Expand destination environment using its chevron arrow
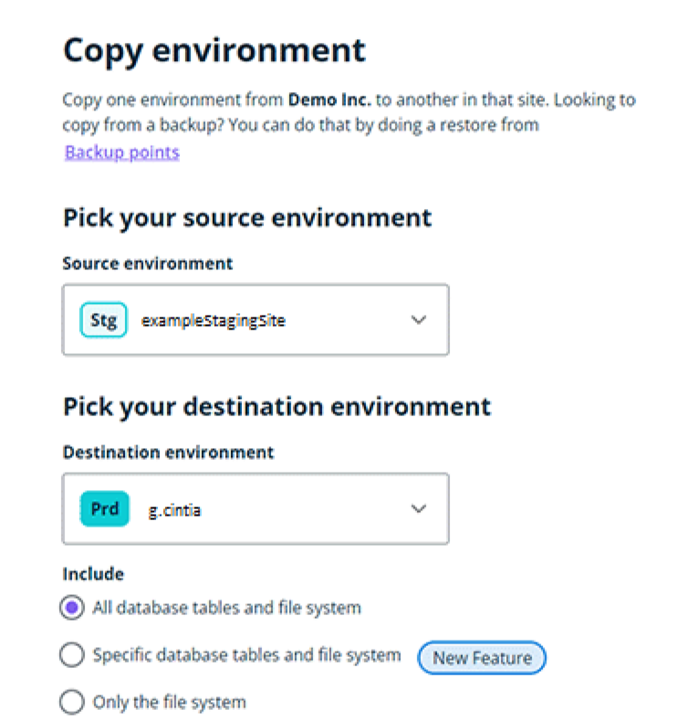The image size is (688, 720). 419,509
